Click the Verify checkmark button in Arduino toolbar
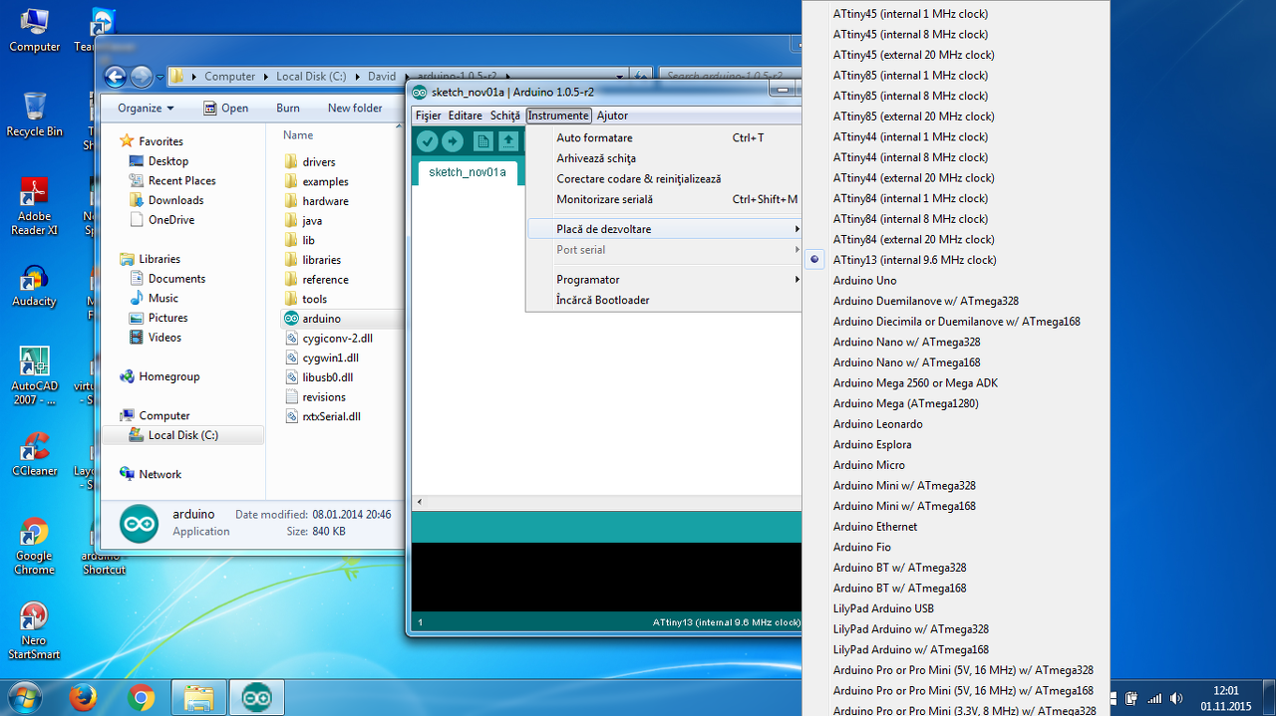Viewport: 1276px width, 716px height. (428, 141)
